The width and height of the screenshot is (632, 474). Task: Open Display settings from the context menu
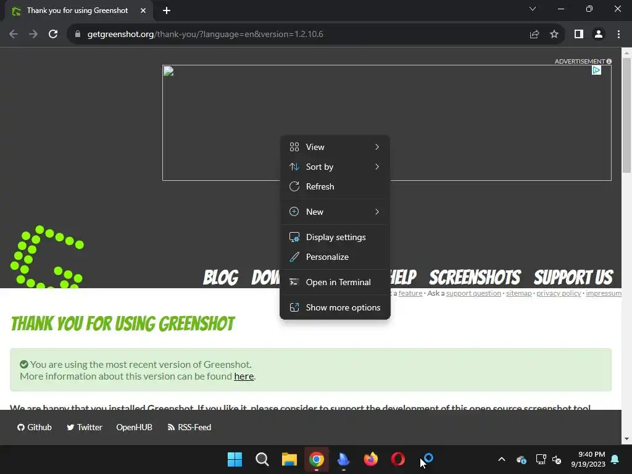(x=335, y=238)
